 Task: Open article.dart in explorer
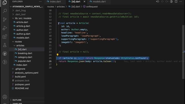coord(27,22)
